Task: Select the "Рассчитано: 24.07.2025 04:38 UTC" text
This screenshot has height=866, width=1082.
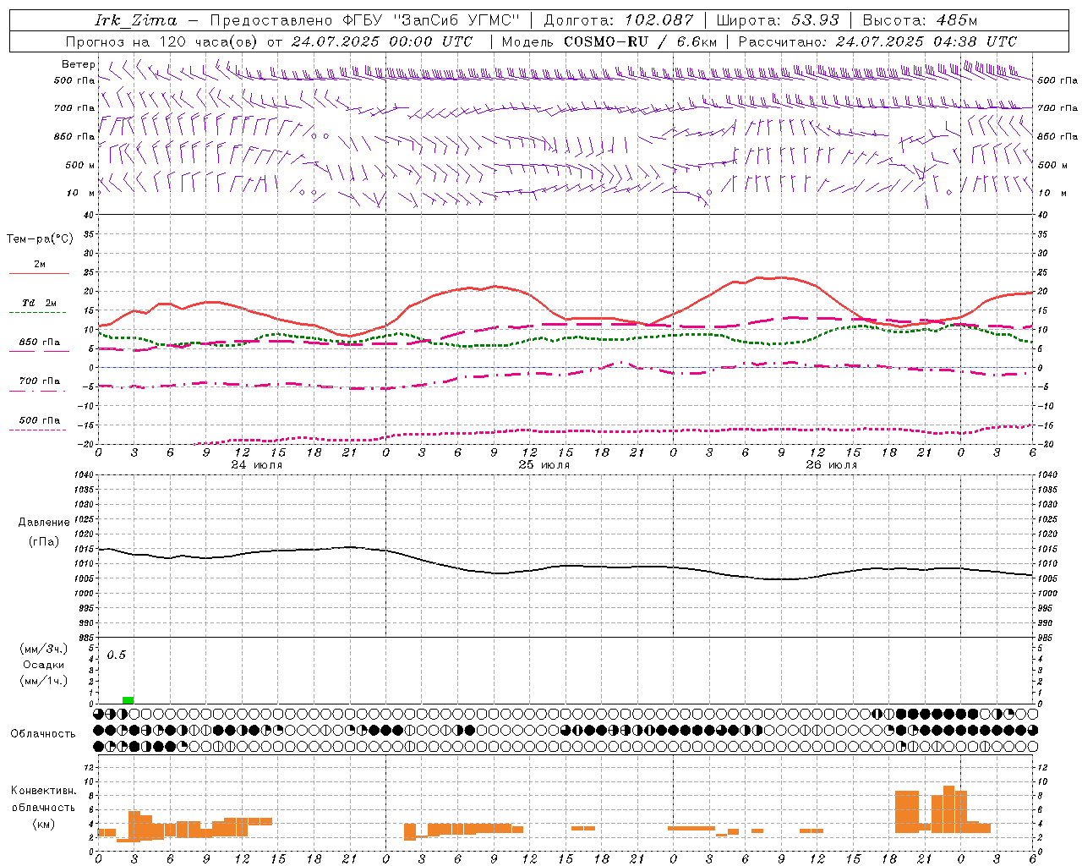Action: [877, 41]
